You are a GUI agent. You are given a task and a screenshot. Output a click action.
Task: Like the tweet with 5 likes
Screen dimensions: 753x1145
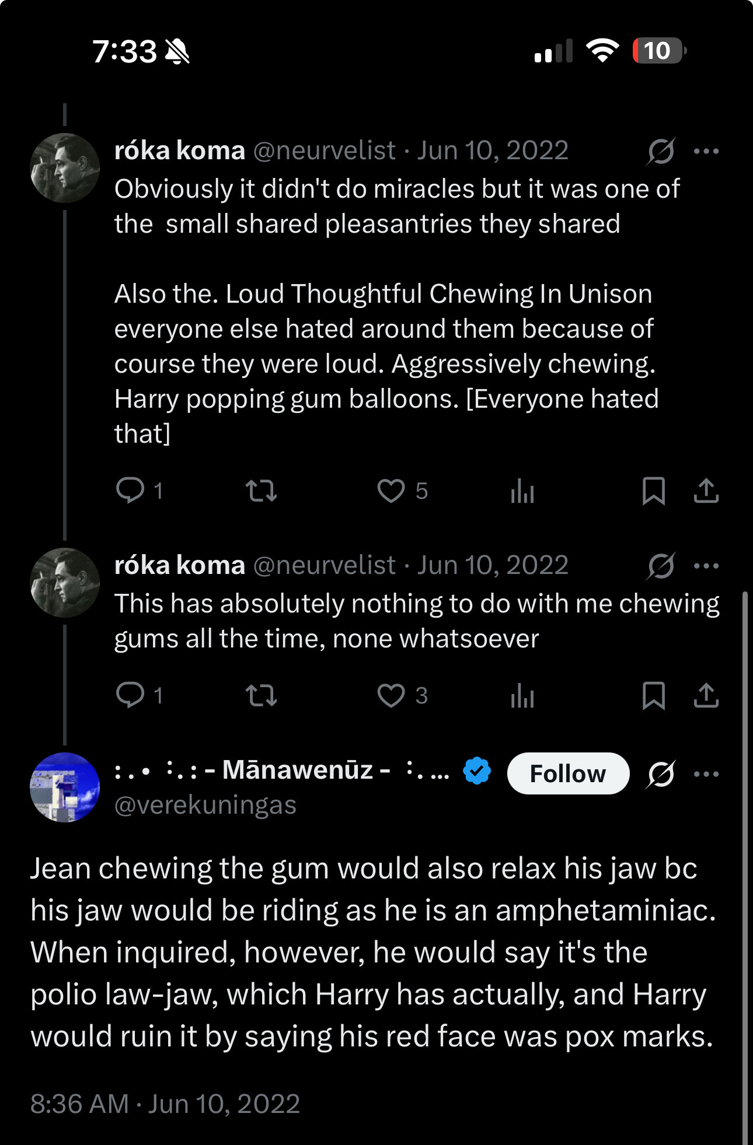pyautogui.click(x=391, y=491)
